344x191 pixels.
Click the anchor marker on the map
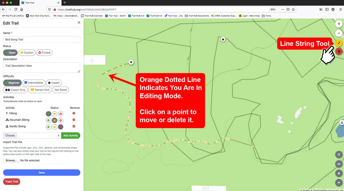342,122
